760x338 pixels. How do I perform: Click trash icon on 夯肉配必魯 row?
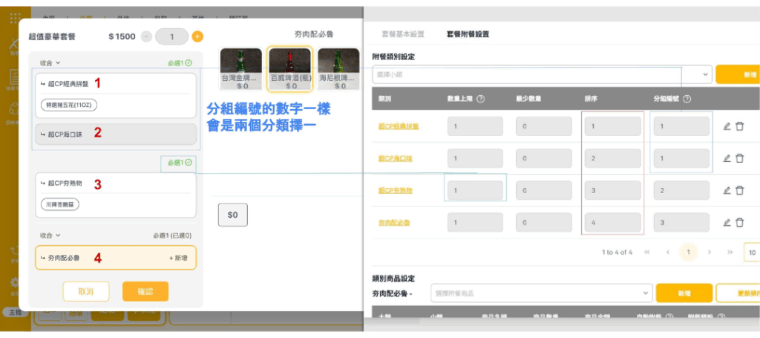pyautogui.click(x=740, y=223)
